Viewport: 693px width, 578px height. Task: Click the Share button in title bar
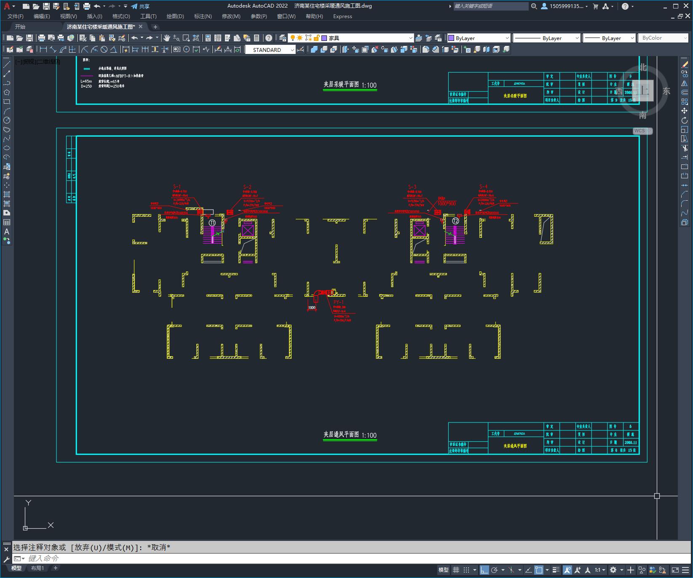point(140,6)
